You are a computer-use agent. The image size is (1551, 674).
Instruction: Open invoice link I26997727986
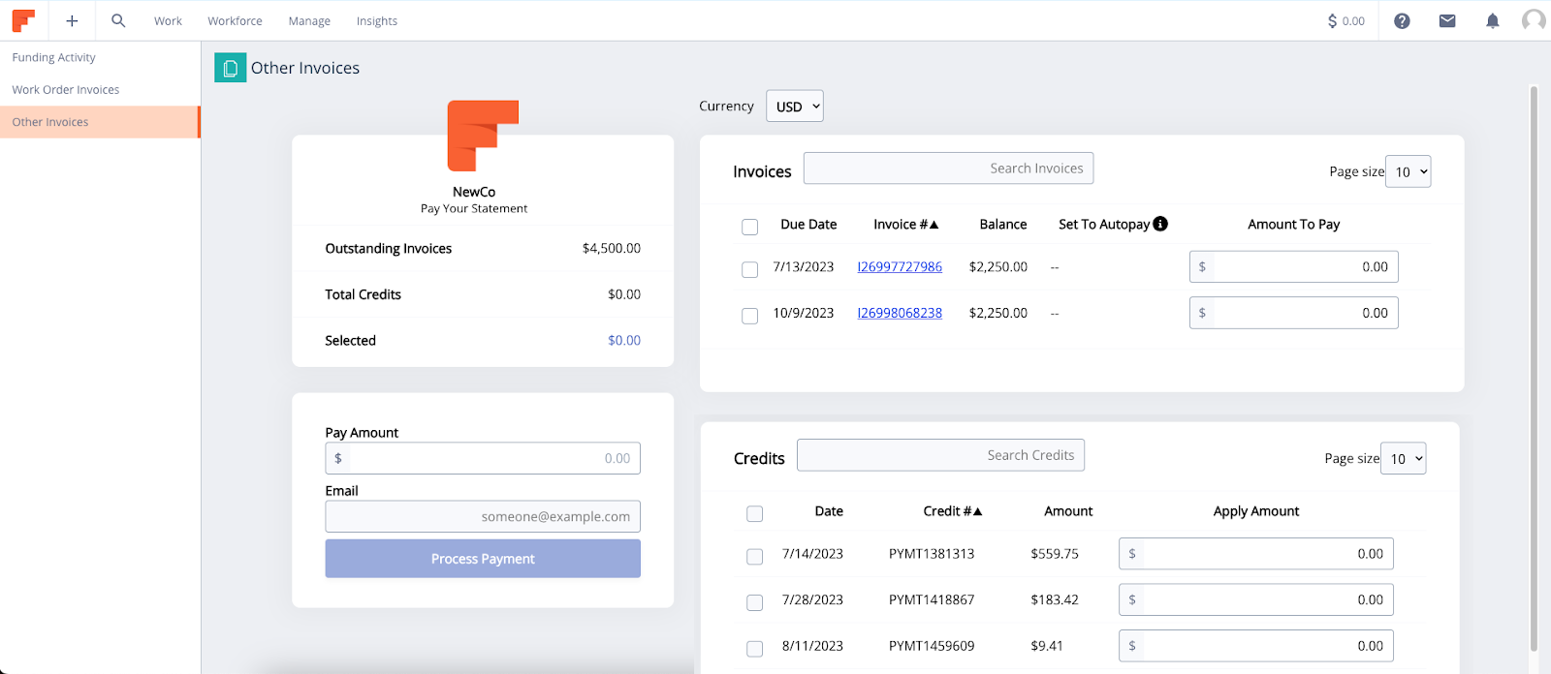[x=900, y=267]
